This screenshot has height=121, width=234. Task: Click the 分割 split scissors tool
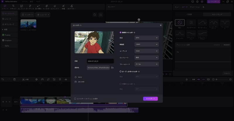(25, 79)
